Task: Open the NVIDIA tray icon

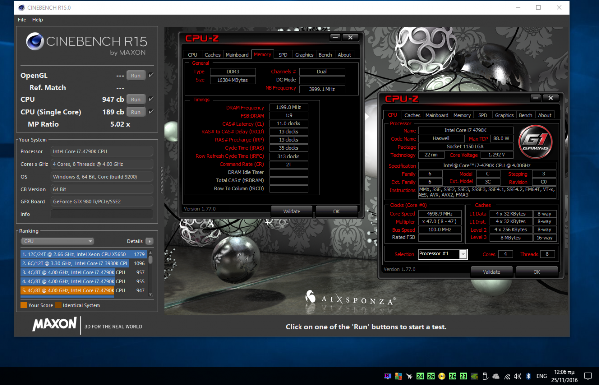Action: [474, 376]
